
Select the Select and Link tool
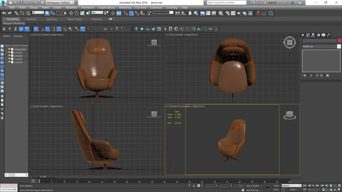[17, 13]
